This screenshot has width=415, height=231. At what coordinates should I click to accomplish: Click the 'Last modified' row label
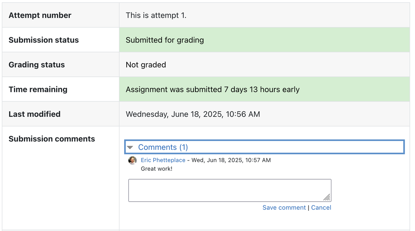pos(34,114)
